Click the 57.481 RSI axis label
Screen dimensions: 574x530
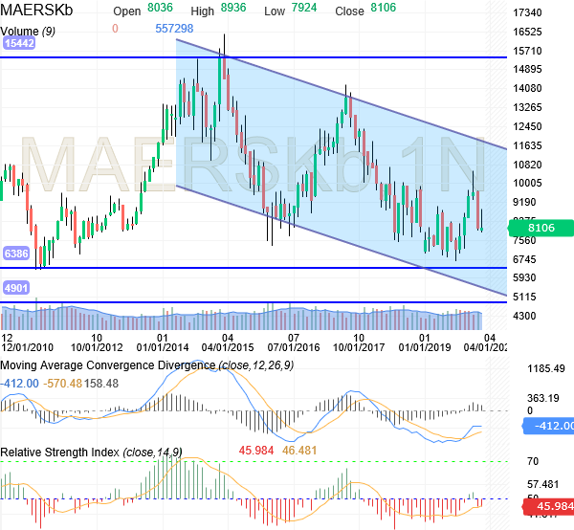click(x=543, y=485)
